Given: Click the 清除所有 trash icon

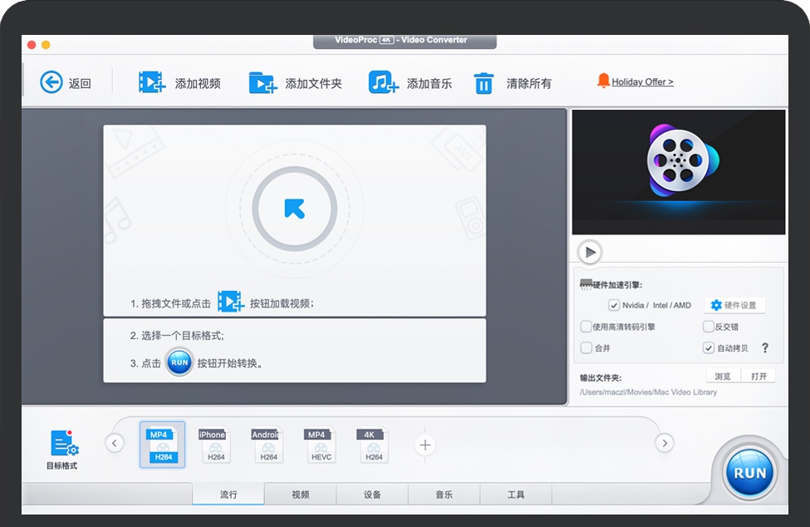Looking at the screenshot, I should click(x=484, y=83).
